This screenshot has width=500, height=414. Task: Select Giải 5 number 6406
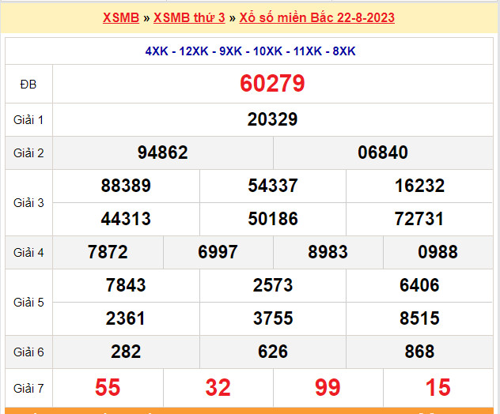point(419,285)
